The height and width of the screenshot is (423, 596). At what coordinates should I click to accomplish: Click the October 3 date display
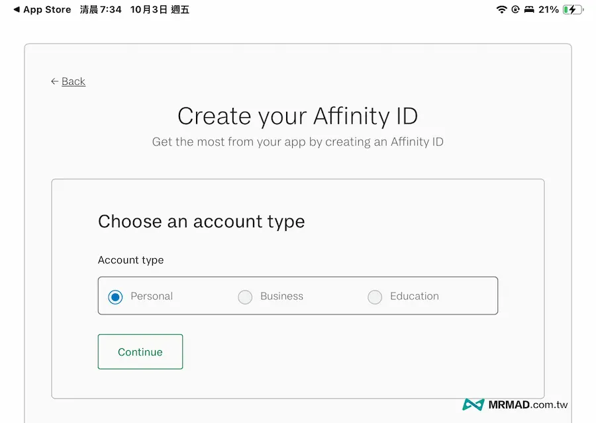[x=160, y=9]
